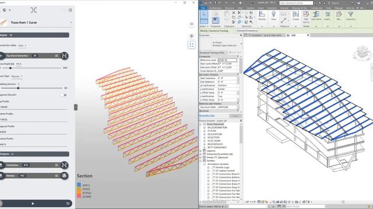This screenshot has height=209, width=373.
Task: Open the Edit Family tool
Action: pos(306,17)
